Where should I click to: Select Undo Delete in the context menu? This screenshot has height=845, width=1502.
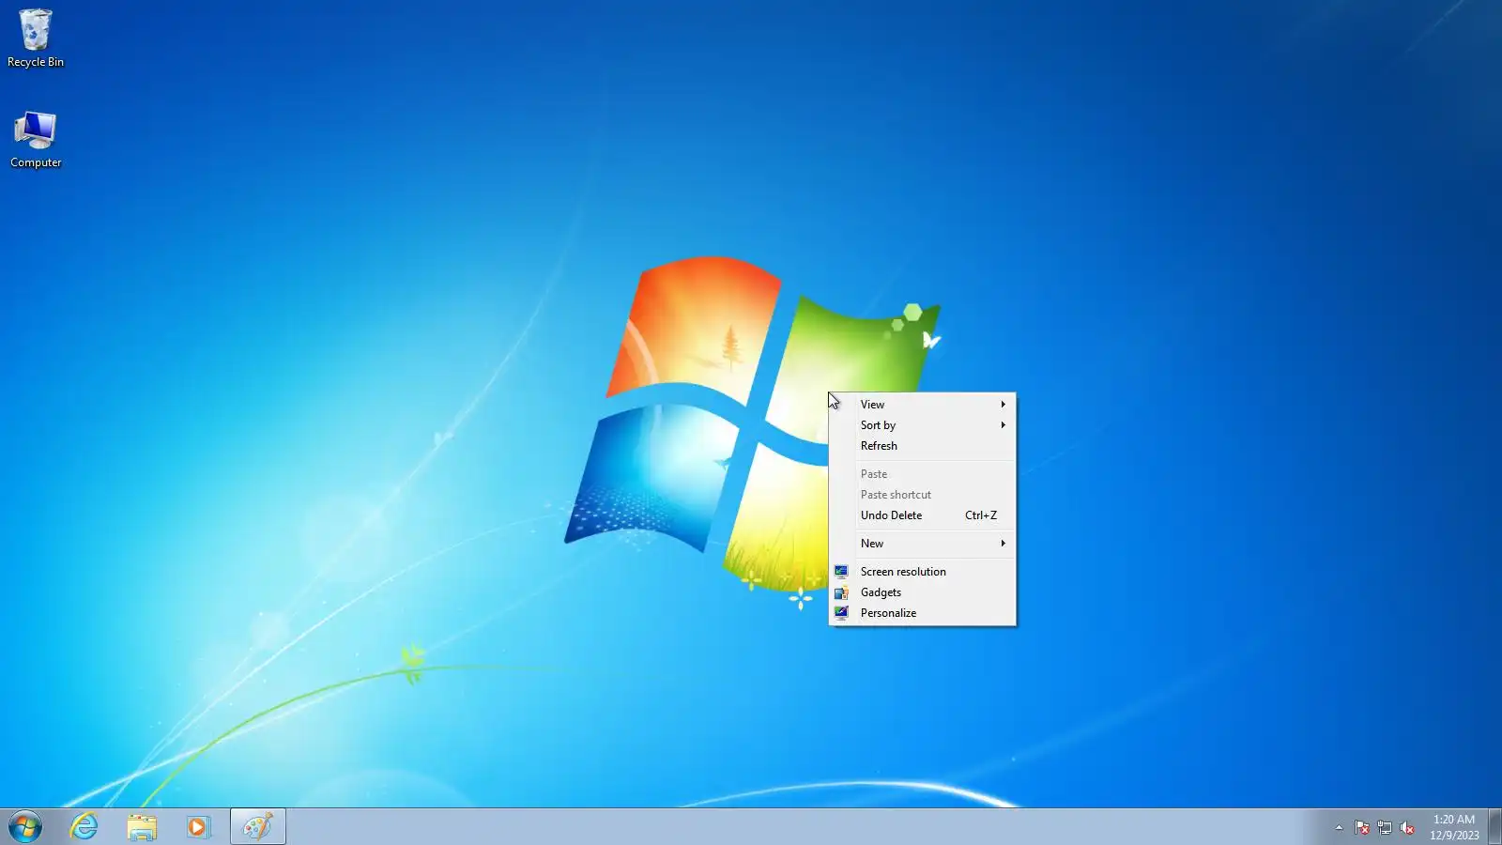[922, 515]
